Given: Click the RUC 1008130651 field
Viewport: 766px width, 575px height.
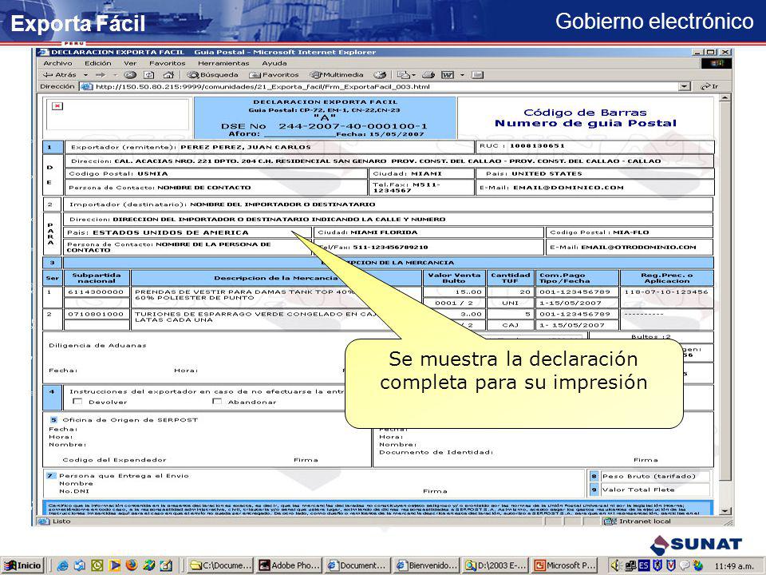Looking at the screenshot, I should (595, 146).
